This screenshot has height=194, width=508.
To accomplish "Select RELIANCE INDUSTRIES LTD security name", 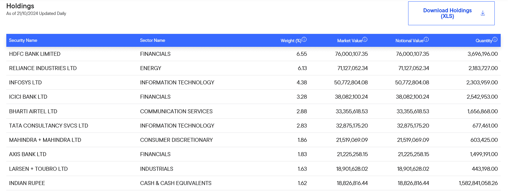I will click(x=43, y=68).
